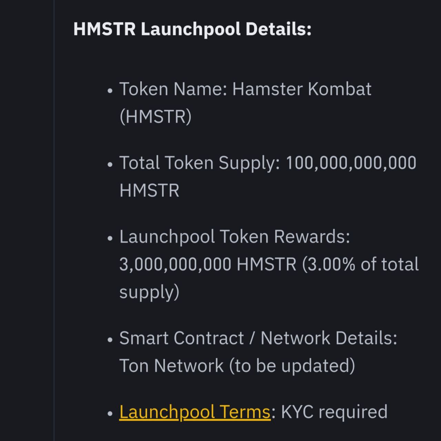Image resolution: width=441 pixels, height=441 pixels.
Task: Select the 100,000,000,000 supply number
Action: pyautogui.click(x=351, y=163)
